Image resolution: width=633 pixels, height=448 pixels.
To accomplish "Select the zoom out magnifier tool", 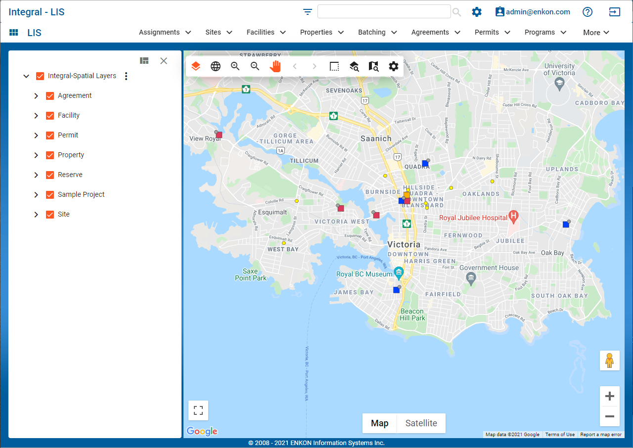I will click(x=255, y=66).
